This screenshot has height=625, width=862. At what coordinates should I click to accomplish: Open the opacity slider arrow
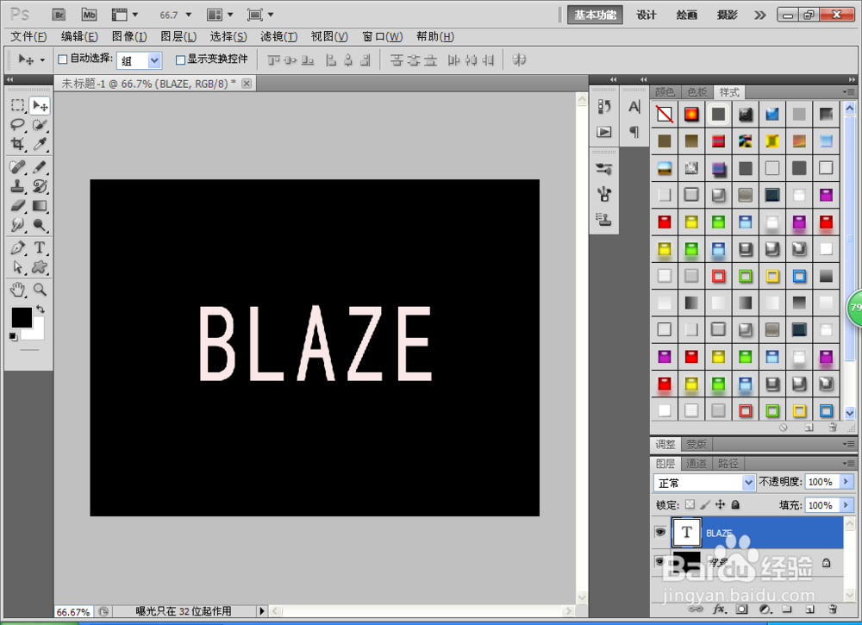846,482
